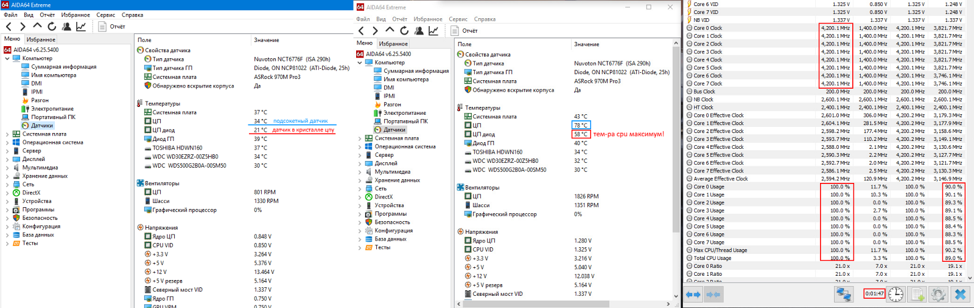Click Поле column header in middle AIDA64

click(464, 44)
